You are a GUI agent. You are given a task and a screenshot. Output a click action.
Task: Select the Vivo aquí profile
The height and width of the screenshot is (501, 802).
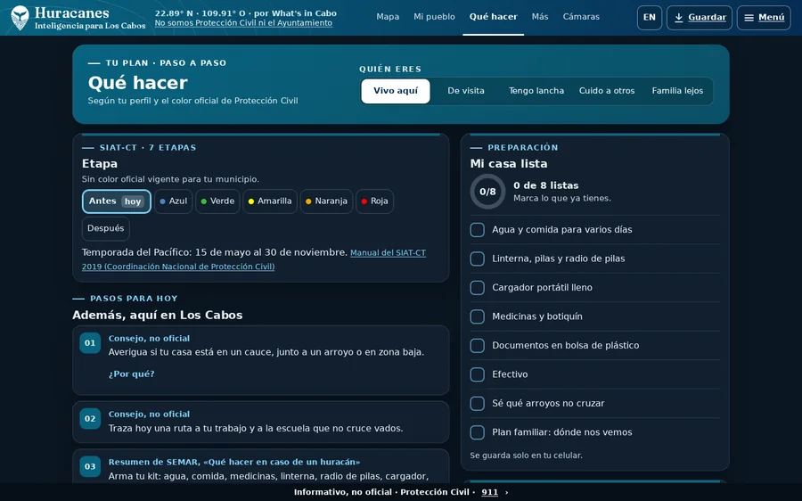pyautogui.click(x=396, y=91)
